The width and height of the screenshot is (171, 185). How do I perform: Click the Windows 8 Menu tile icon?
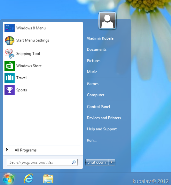(10, 28)
